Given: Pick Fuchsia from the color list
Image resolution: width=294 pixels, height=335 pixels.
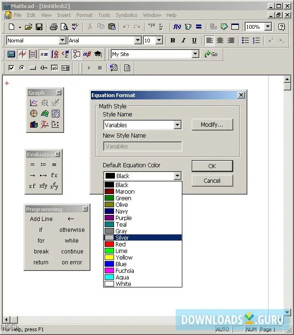Looking at the screenshot, I should [143, 271].
